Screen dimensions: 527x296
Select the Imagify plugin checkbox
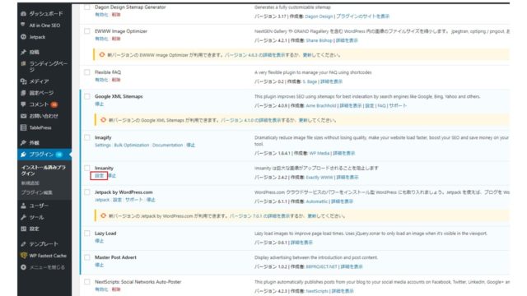87,137
